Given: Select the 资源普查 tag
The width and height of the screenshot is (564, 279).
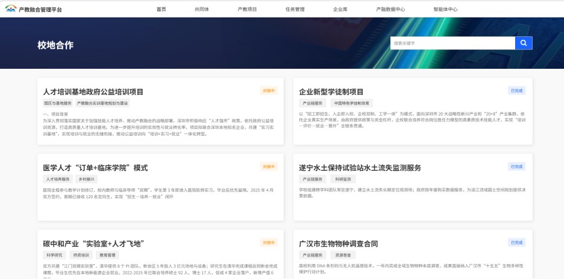Looking at the screenshot, I should pos(343,255).
